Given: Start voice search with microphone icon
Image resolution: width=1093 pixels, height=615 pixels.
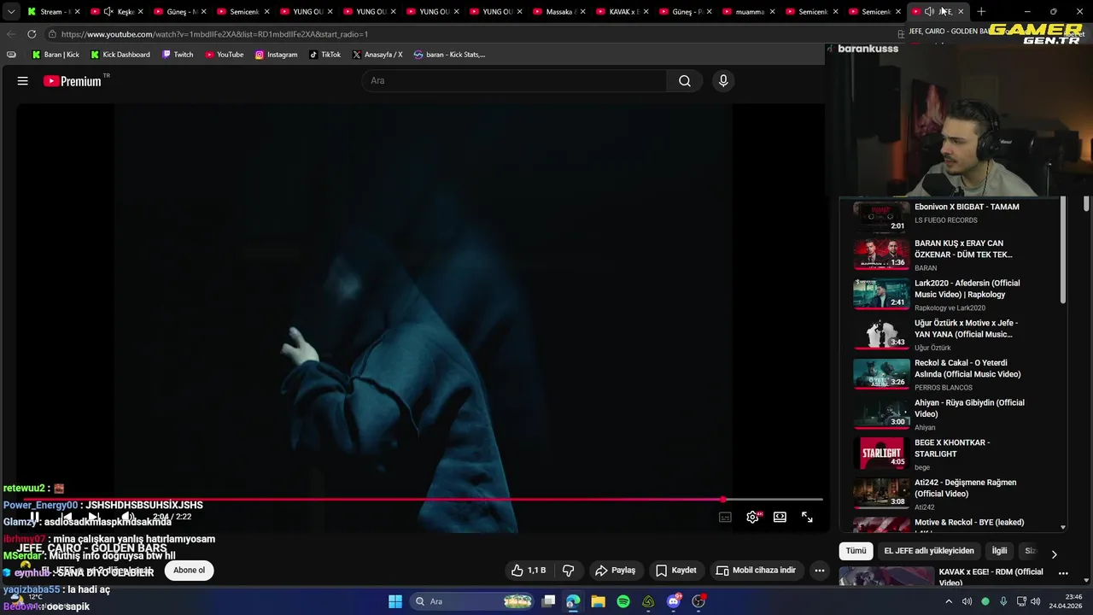Looking at the screenshot, I should tap(723, 81).
